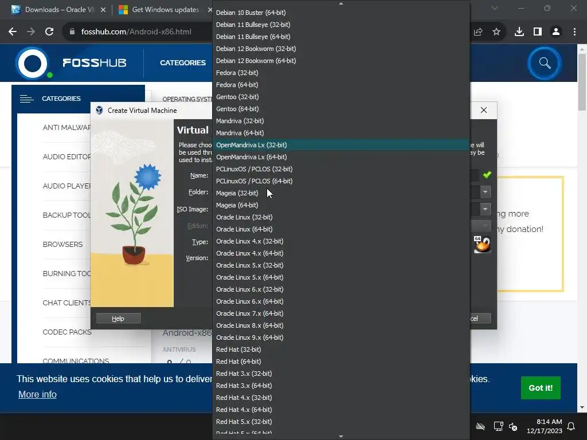
Task: Open the tab search chevron in title bar
Action: tap(495, 8)
